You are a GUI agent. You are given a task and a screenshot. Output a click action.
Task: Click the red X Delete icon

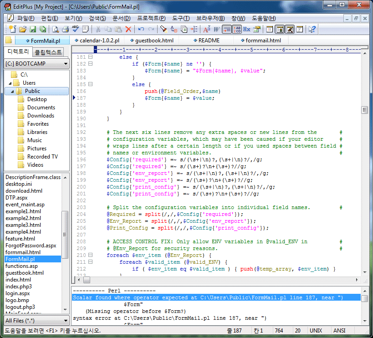pyautogui.click(x=128, y=29)
